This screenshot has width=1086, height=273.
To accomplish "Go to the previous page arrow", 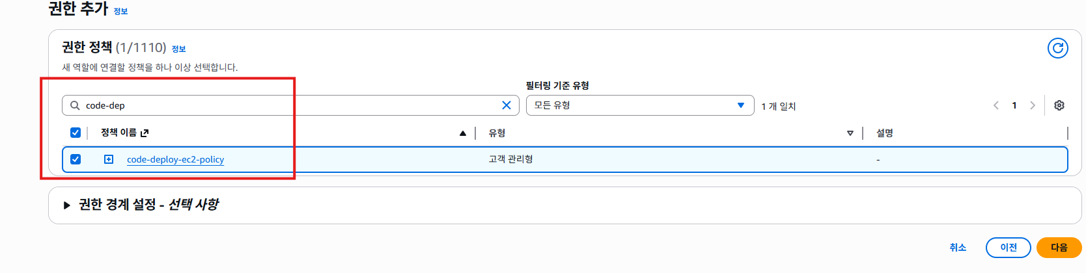I will pyautogui.click(x=995, y=105).
